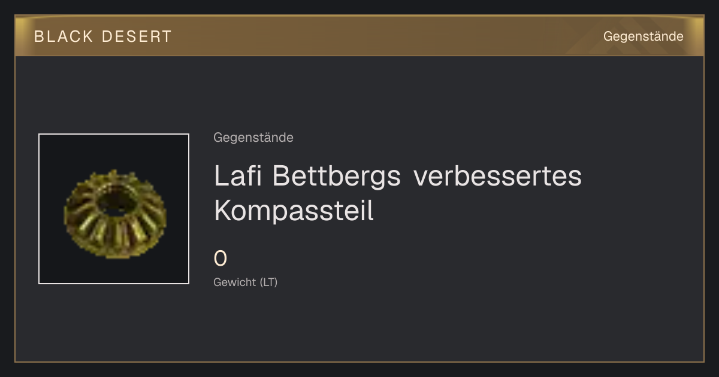
Task: Click the empty dark card area below Gewicht
Action: pyautogui.click(x=419, y=326)
